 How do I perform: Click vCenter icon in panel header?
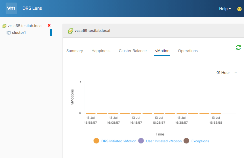(70, 31)
